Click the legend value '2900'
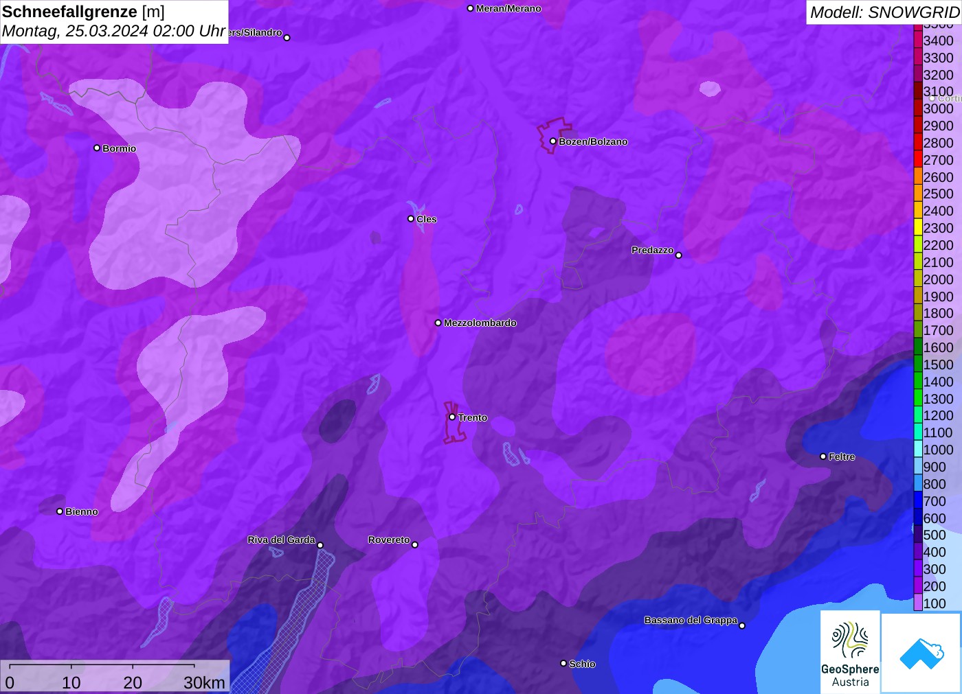The image size is (962, 694). click(x=938, y=126)
